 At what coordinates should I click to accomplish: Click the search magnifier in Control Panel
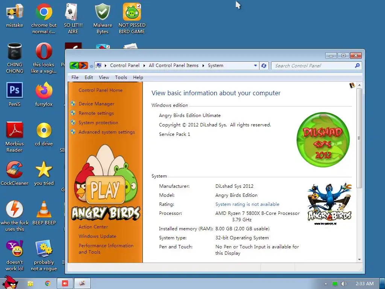coord(357,65)
